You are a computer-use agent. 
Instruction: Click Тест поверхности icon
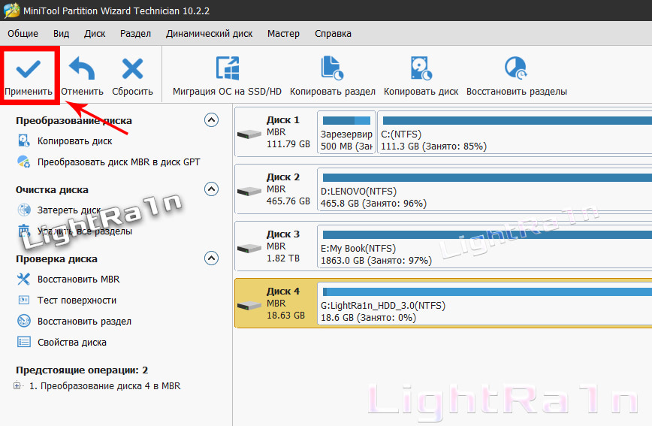click(x=24, y=300)
